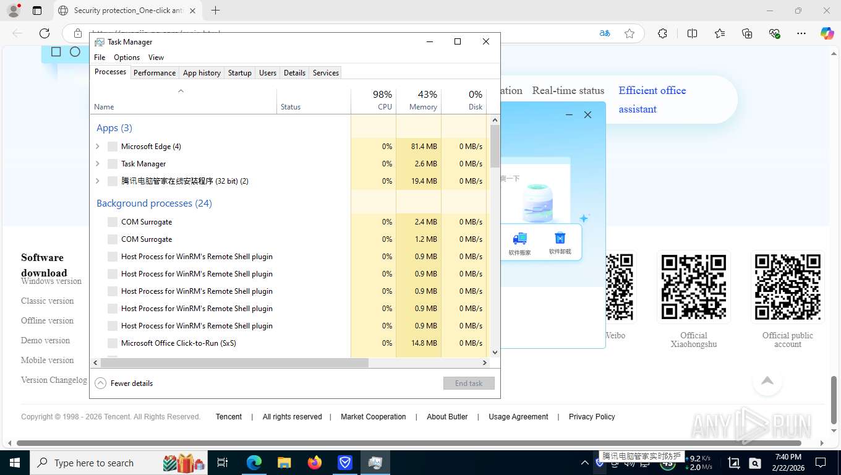Open the Copilot icon in Edge
Viewport: 841px width, 475px height.
(x=827, y=33)
